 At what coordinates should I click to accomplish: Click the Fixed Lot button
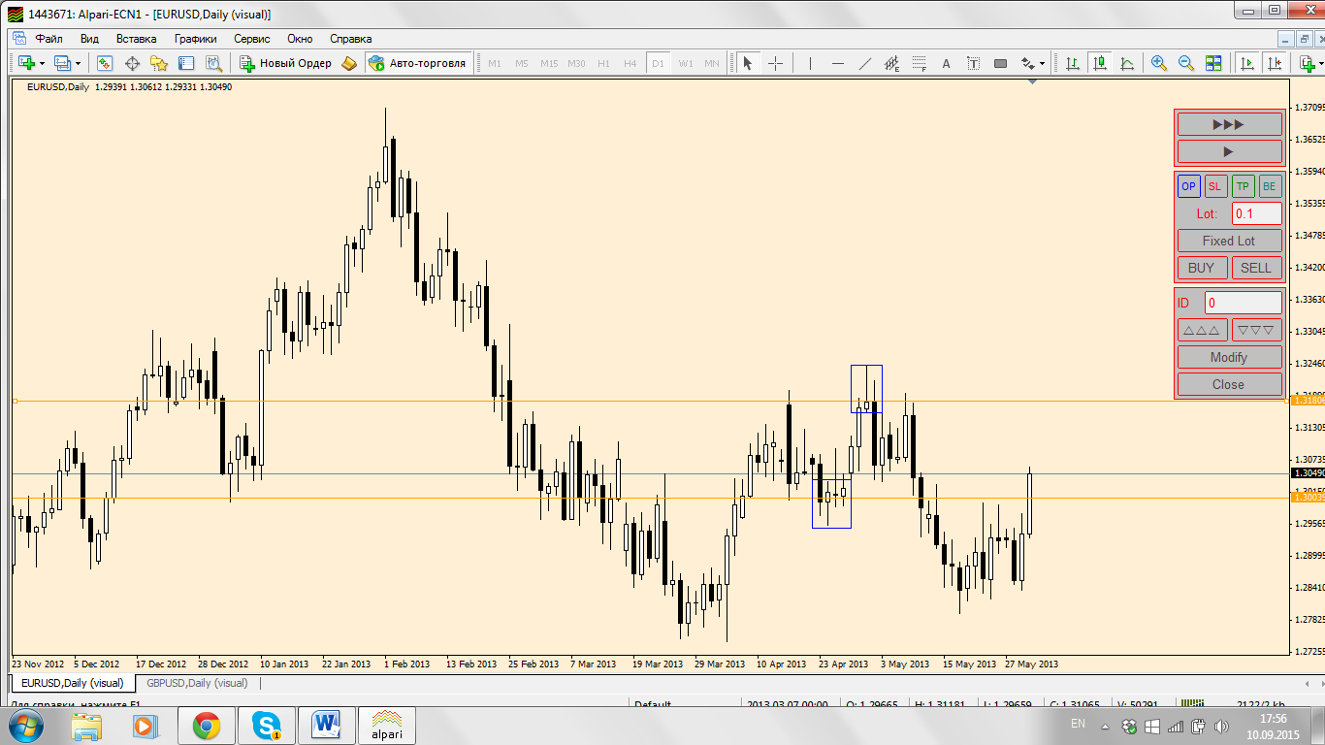(1229, 241)
